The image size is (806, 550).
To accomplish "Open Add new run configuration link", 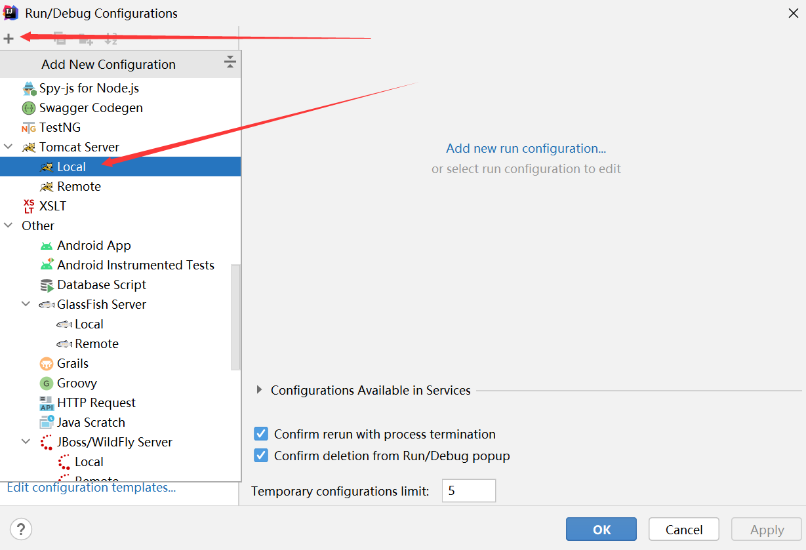I will tap(526, 148).
